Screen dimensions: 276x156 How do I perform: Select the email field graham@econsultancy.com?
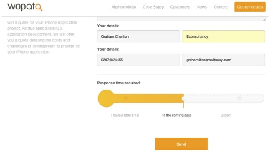(x=224, y=60)
